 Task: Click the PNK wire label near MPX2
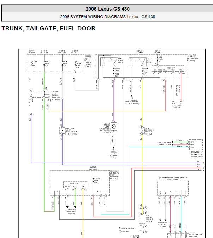[181, 143]
